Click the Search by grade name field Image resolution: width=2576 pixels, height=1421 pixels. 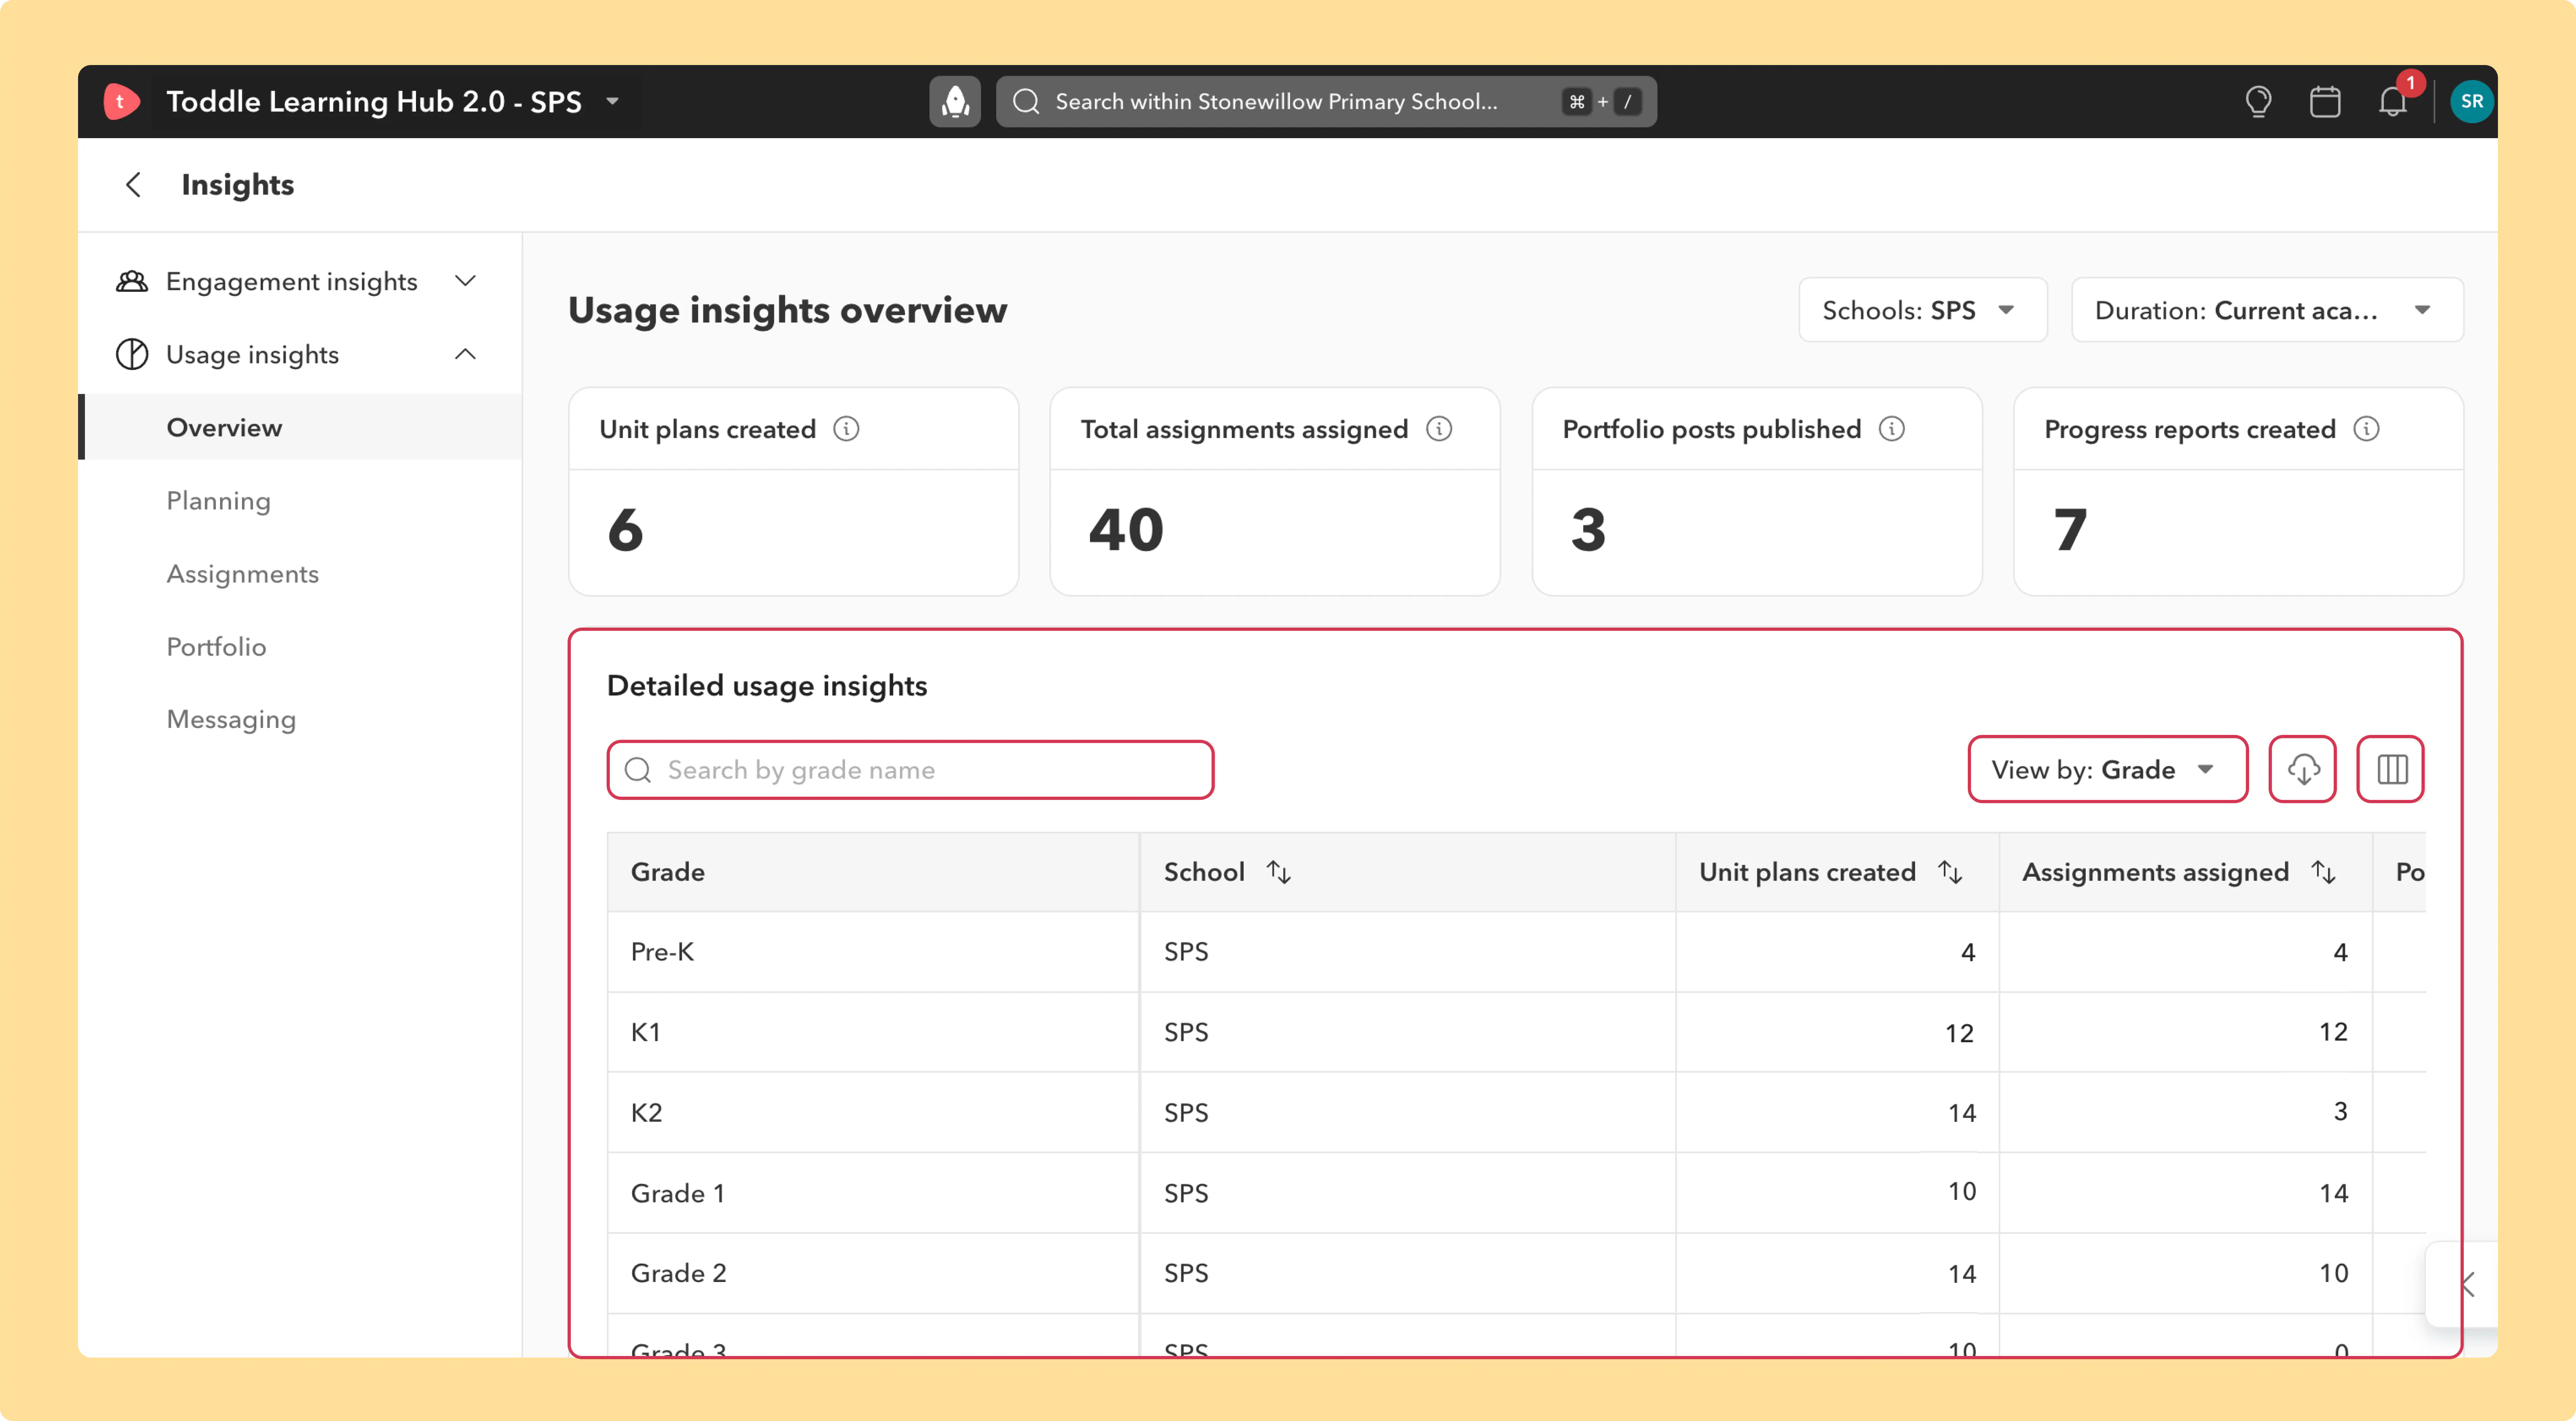click(x=910, y=770)
